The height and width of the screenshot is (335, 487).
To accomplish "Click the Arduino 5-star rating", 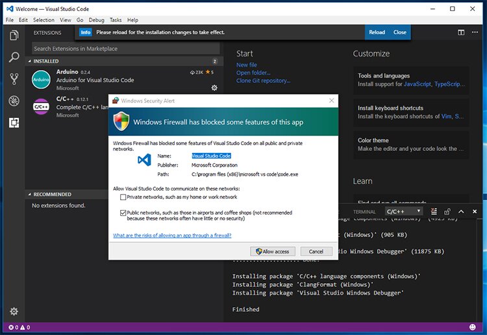I will 210,72.
